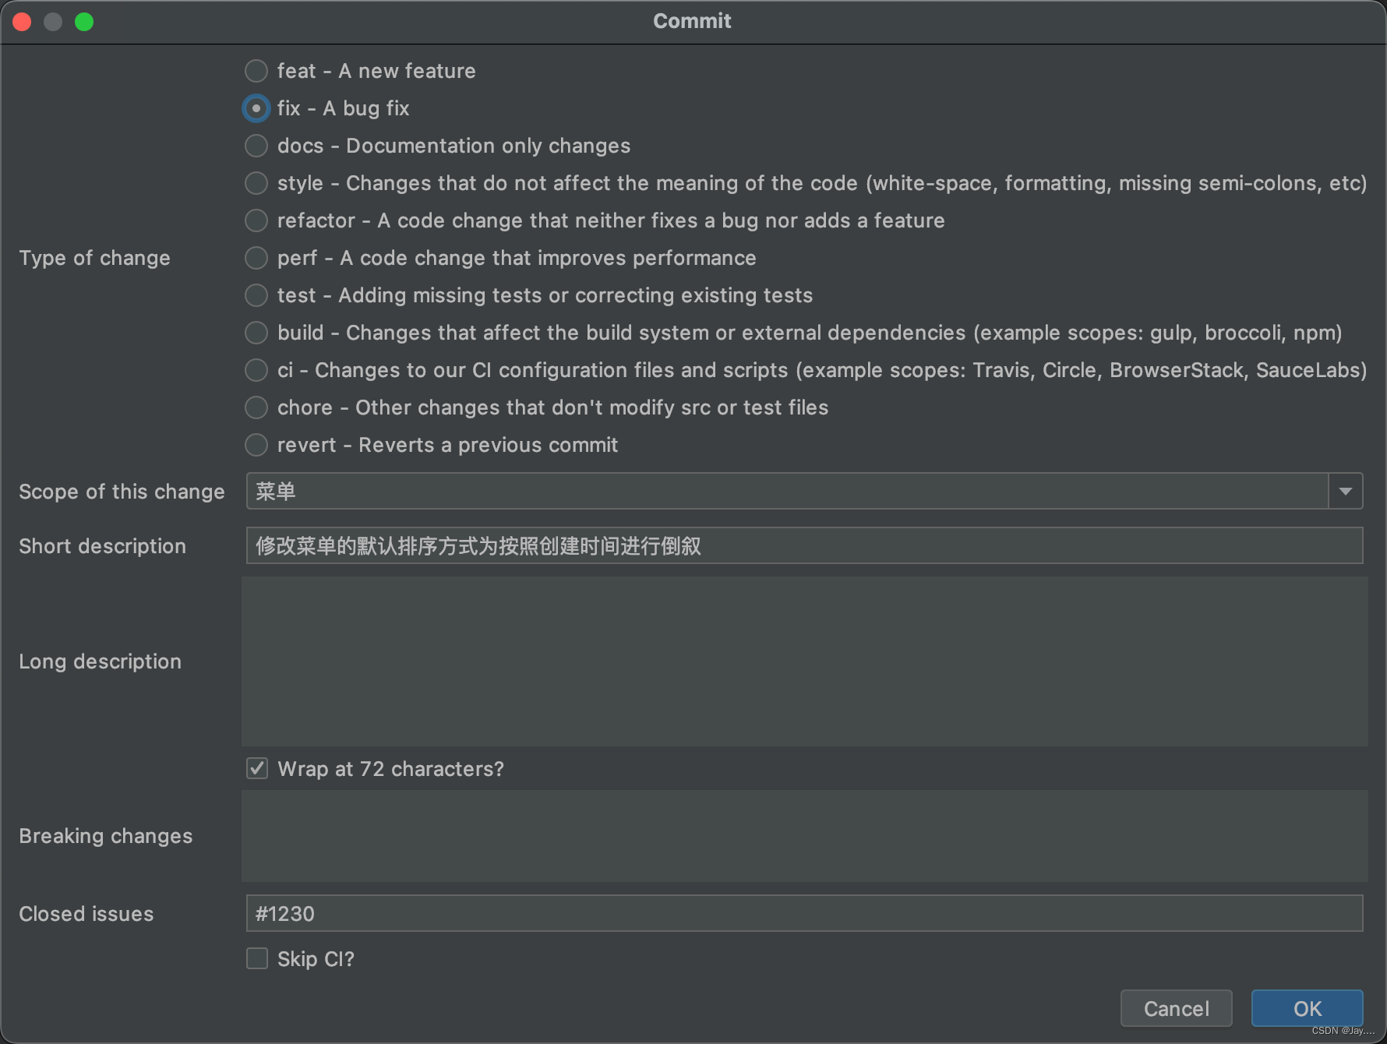Click the Cancel button
This screenshot has height=1044, width=1387.
(x=1177, y=1009)
